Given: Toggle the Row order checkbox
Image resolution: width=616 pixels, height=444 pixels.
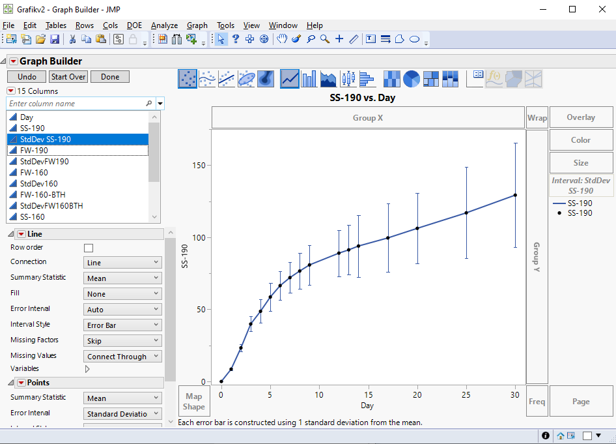Looking at the screenshot, I should click(89, 248).
